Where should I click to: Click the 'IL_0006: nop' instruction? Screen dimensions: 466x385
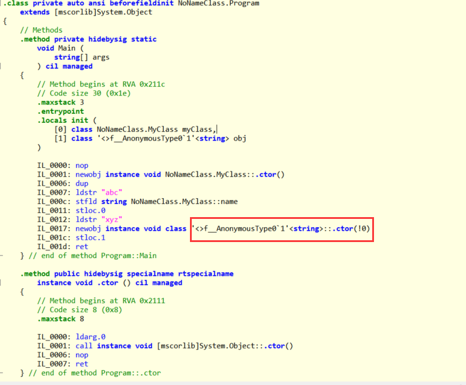click(63, 355)
